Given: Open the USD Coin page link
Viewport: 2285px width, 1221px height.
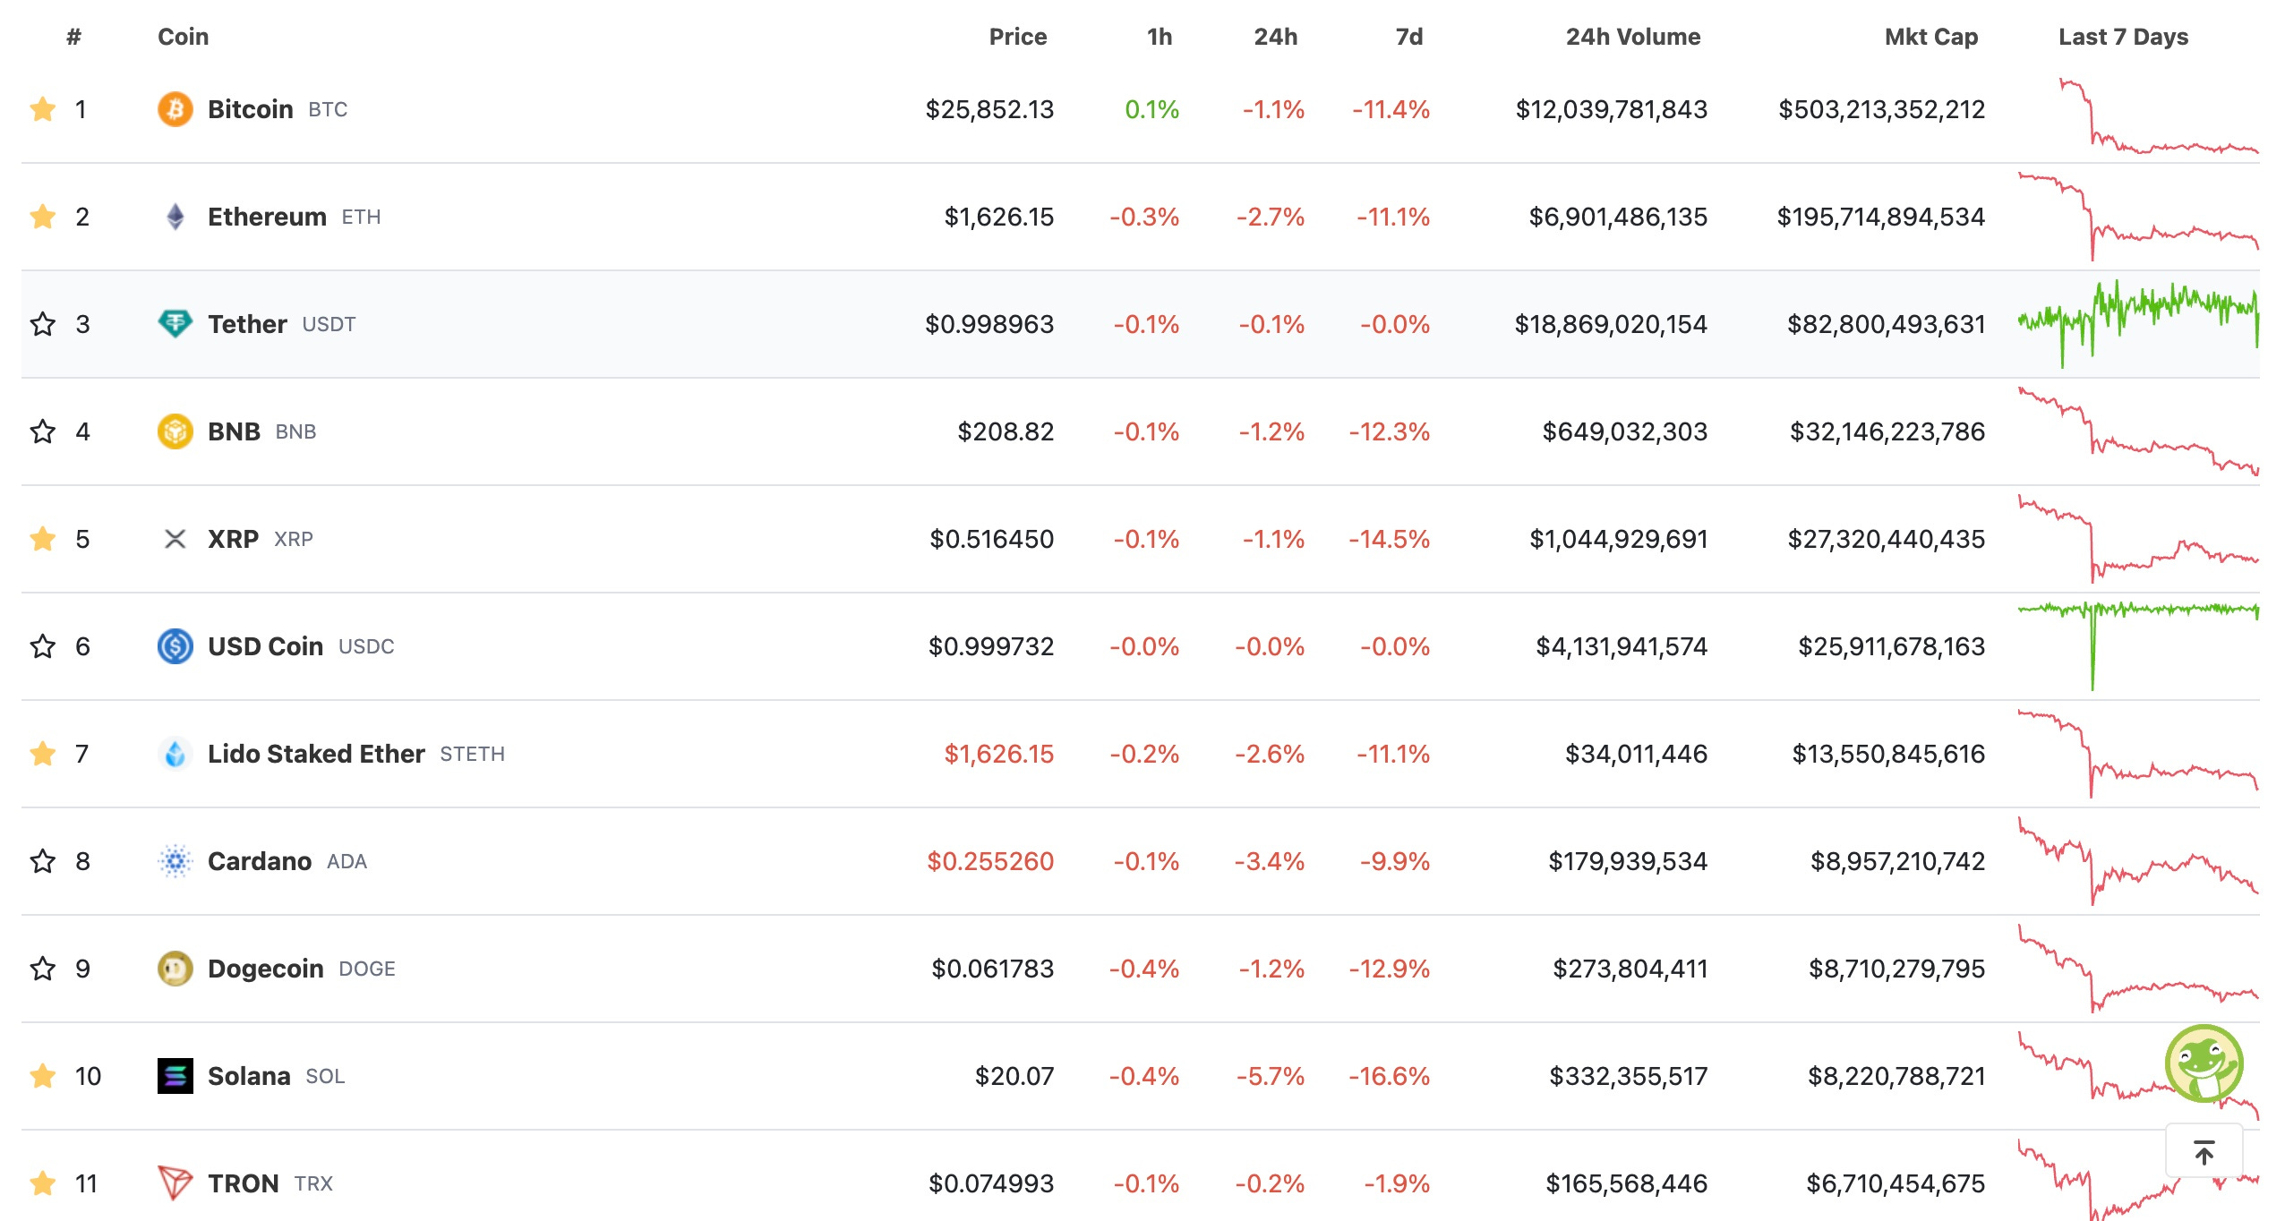Looking at the screenshot, I should point(265,646).
